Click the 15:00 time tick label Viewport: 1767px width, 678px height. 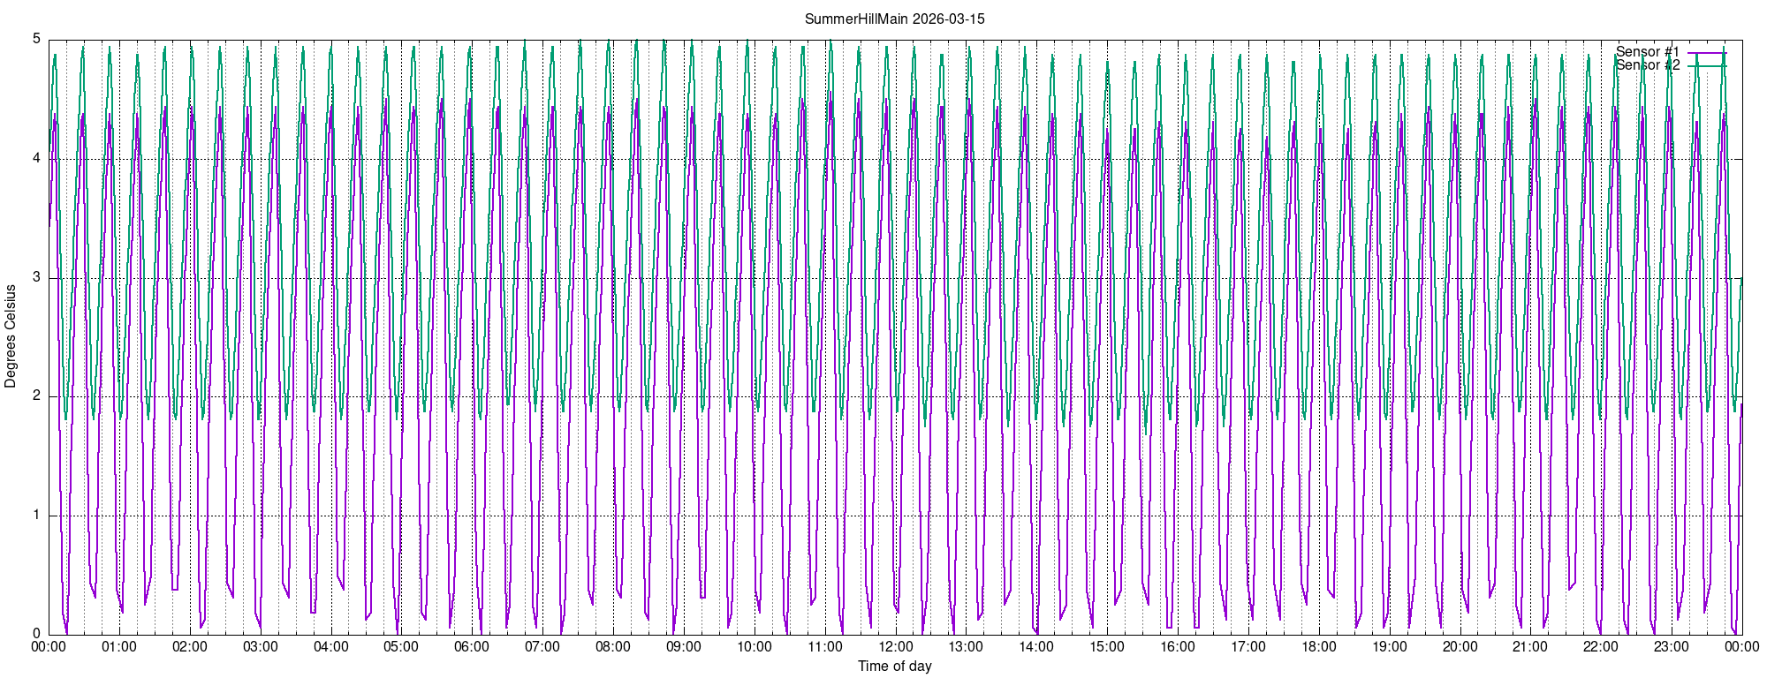1107,647
